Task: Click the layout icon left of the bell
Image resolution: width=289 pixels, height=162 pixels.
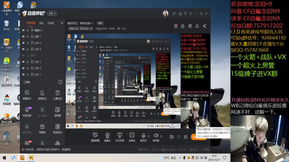Action: tap(190, 26)
